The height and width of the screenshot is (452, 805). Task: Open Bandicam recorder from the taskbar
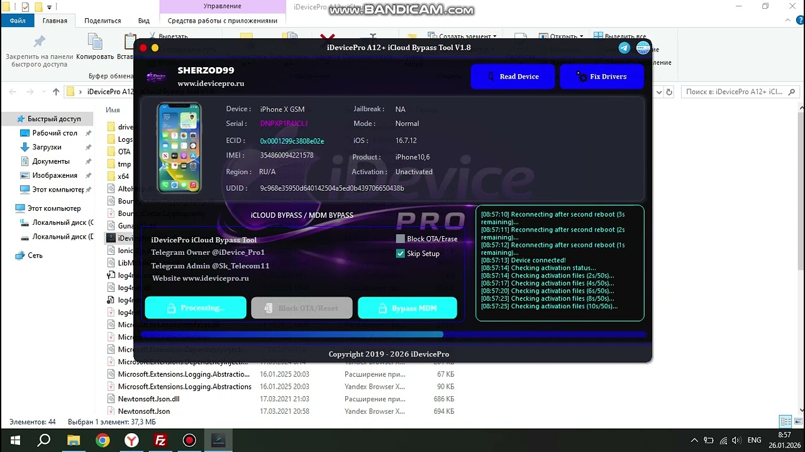coord(189,440)
